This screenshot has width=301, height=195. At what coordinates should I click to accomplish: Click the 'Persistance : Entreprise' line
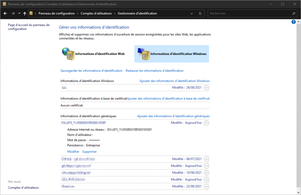click(x=83, y=145)
